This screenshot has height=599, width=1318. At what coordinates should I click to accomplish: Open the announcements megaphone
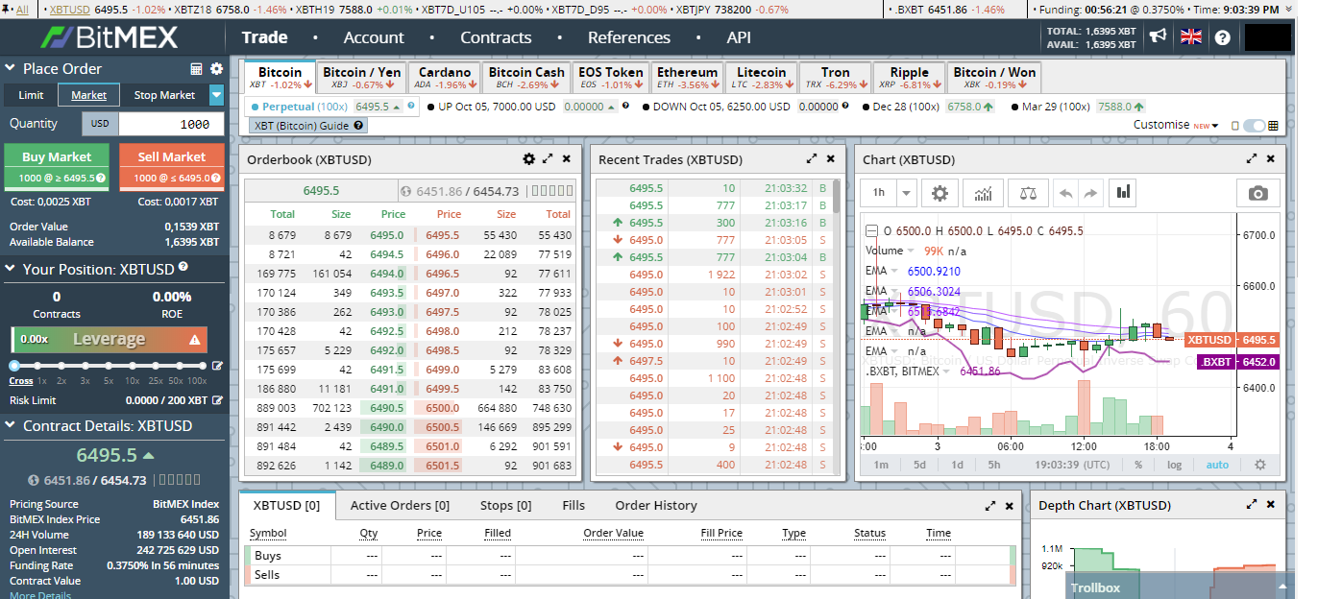[1159, 36]
